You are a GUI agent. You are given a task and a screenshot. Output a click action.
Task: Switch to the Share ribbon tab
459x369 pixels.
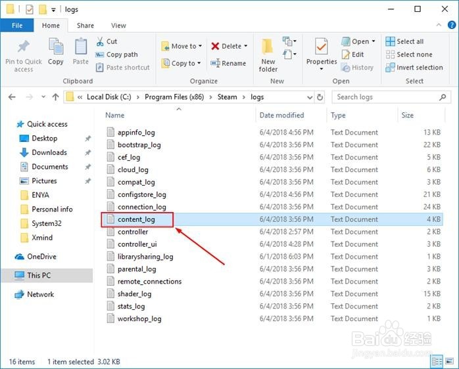tap(85, 26)
